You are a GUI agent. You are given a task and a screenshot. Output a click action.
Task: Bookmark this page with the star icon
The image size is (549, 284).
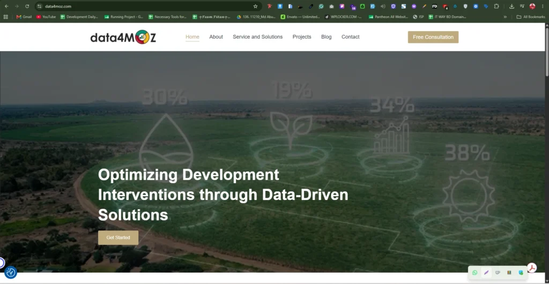click(255, 6)
